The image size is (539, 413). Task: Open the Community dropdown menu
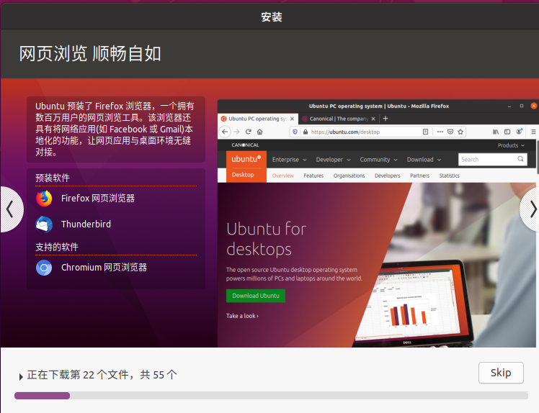(x=378, y=160)
